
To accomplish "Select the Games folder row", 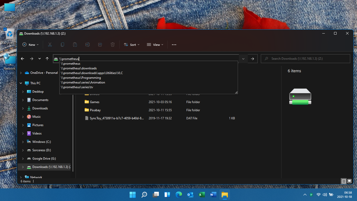I will click(159, 102).
